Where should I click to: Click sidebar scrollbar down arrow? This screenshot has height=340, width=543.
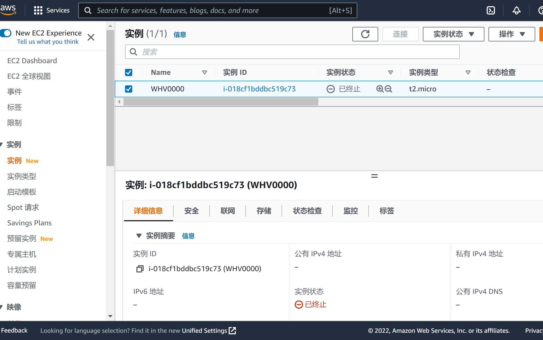pos(110,316)
